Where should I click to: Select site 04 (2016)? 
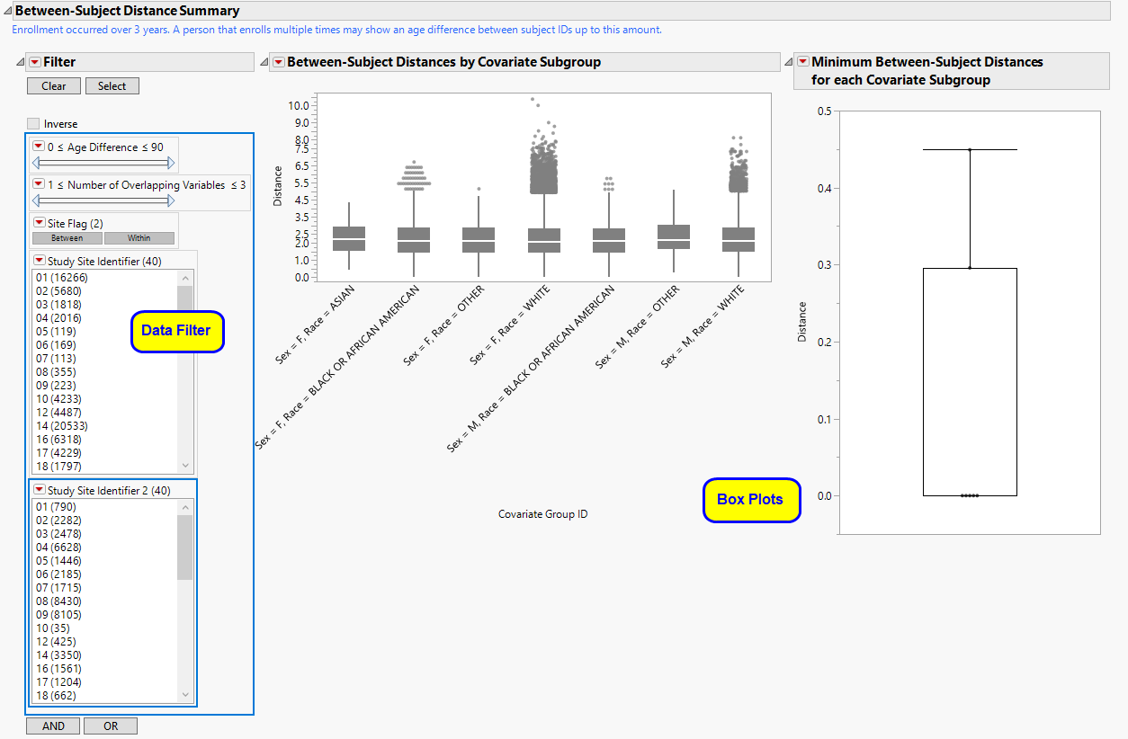point(58,318)
